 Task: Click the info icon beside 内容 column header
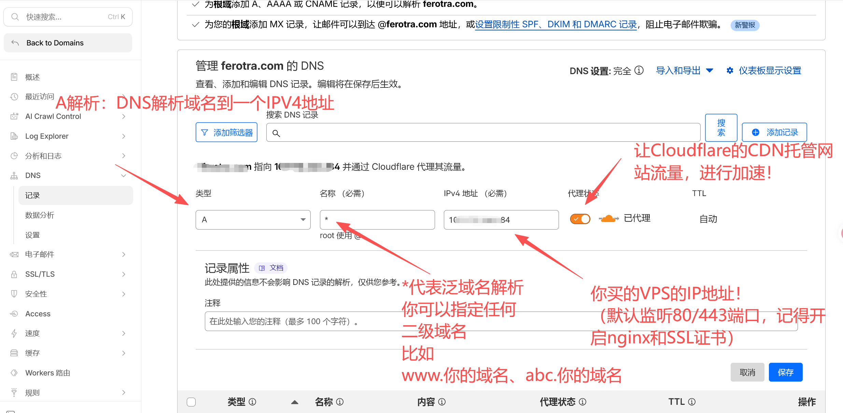442,402
